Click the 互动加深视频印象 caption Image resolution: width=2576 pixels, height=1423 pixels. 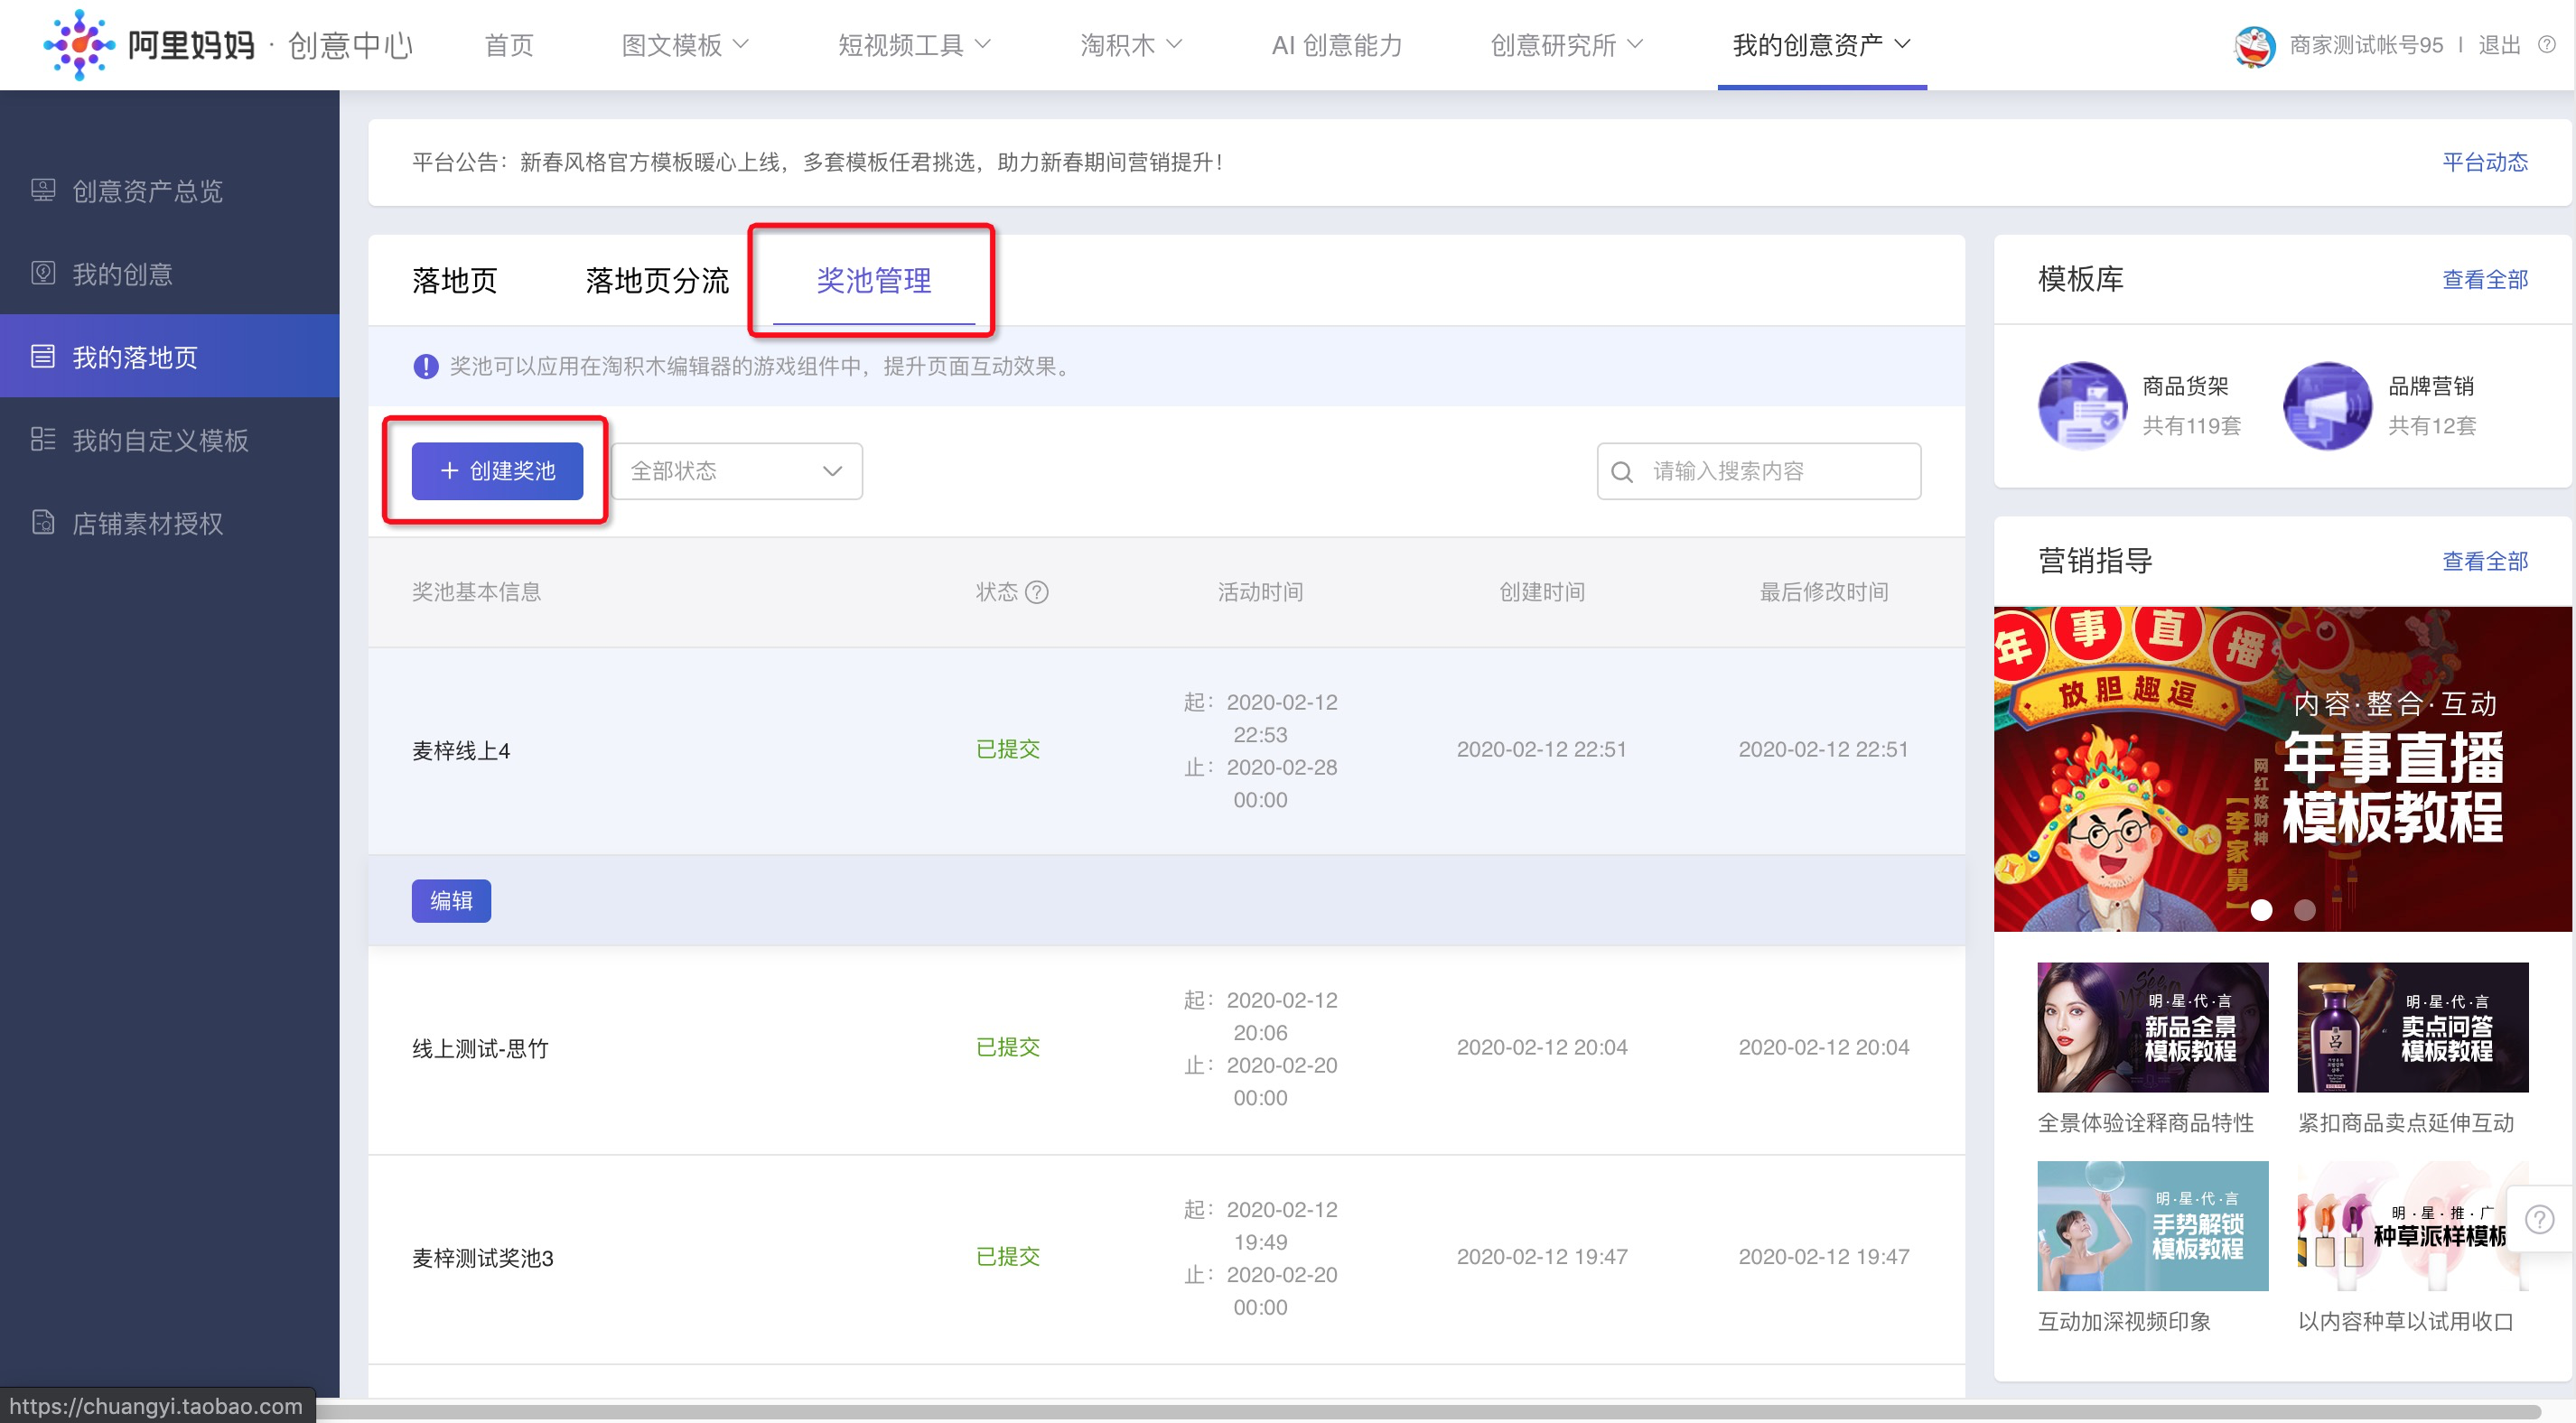(2124, 1322)
